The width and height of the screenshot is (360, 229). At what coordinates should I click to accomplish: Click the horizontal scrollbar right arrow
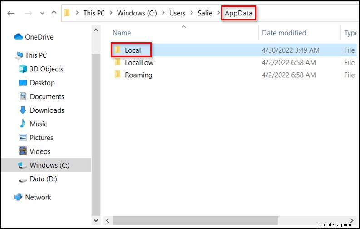coord(351,220)
